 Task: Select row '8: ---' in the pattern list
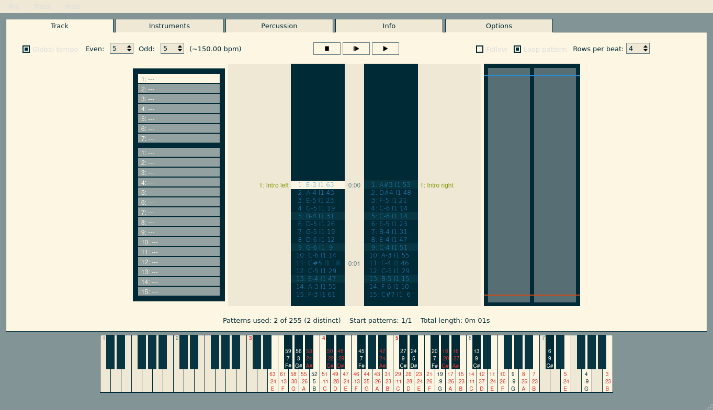179,222
